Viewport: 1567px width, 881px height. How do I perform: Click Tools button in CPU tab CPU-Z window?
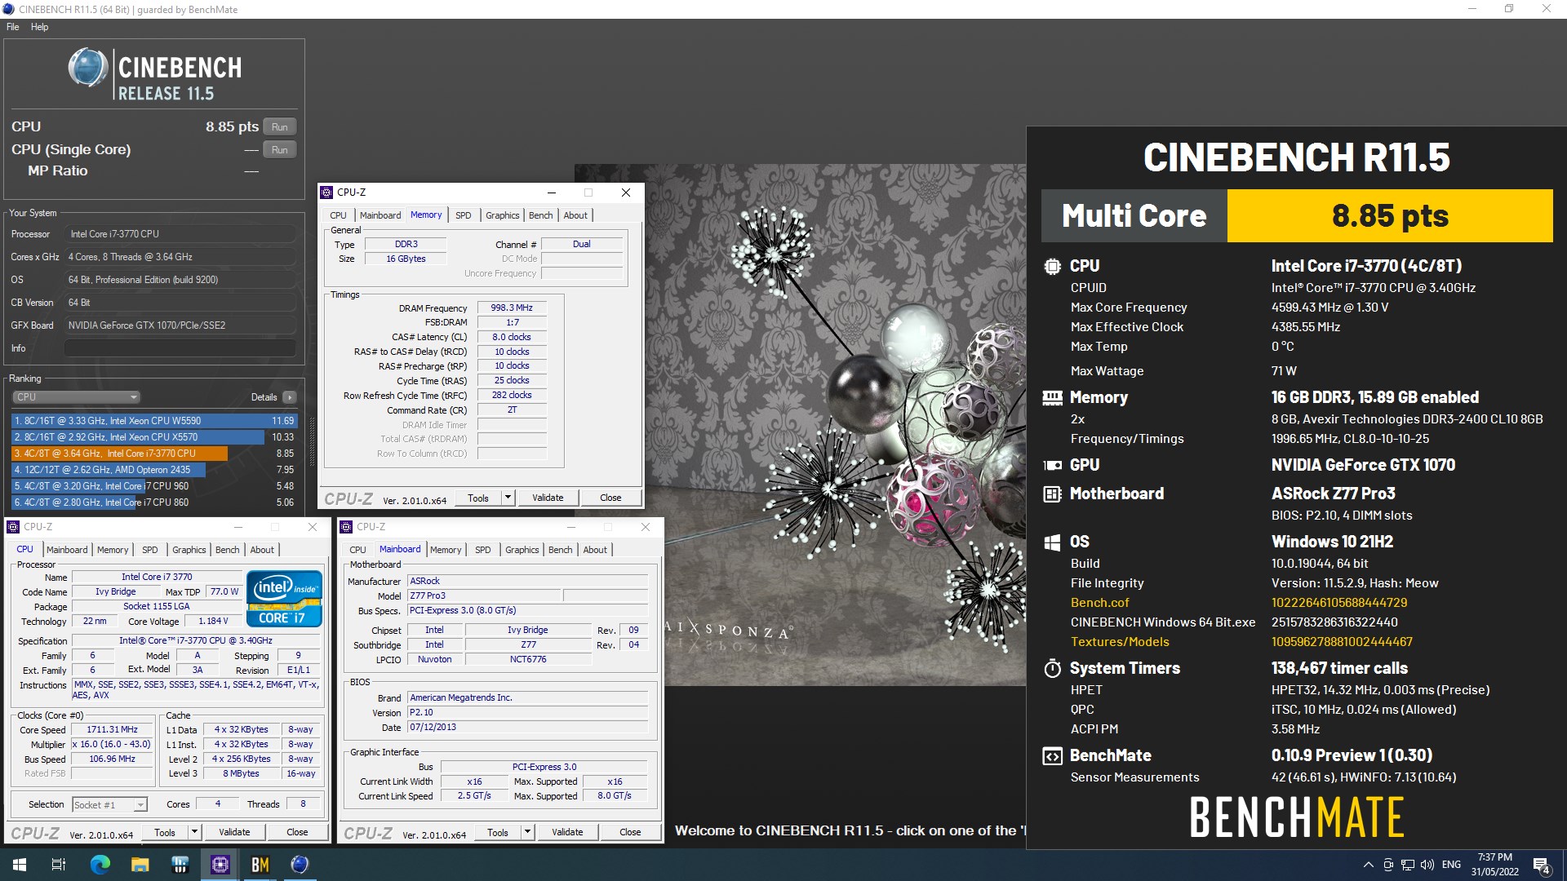click(x=165, y=832)
